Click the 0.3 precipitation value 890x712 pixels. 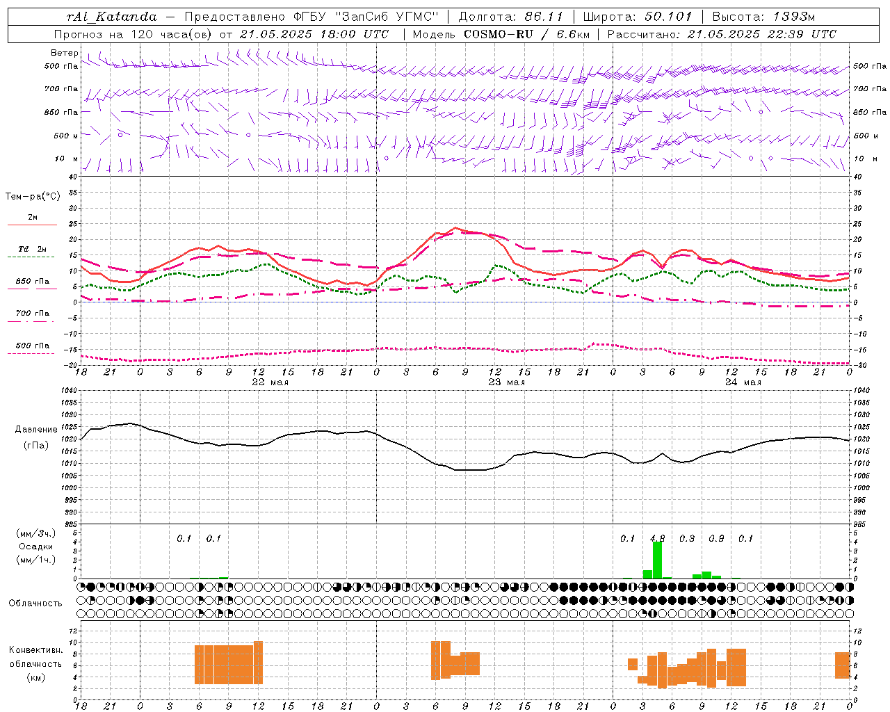pyautogui.click(x=687, y=539)
